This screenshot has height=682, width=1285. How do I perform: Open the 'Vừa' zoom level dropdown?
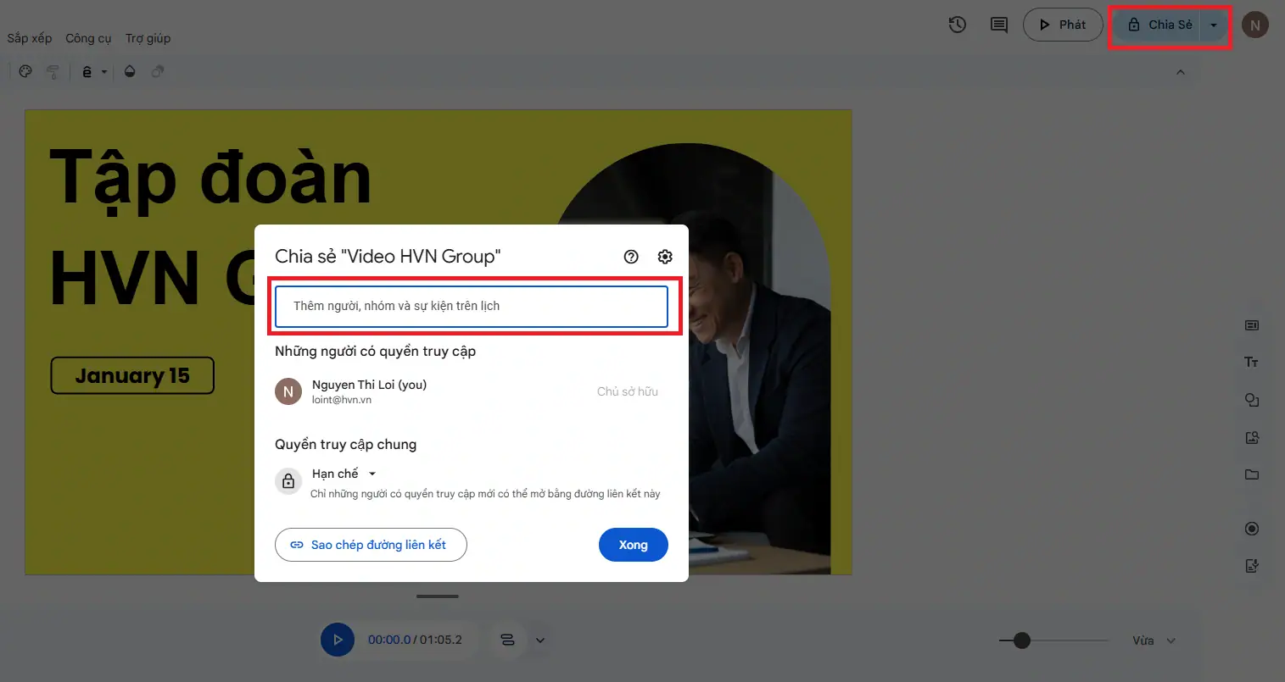pyautogui.click(x=1154, y=640)
